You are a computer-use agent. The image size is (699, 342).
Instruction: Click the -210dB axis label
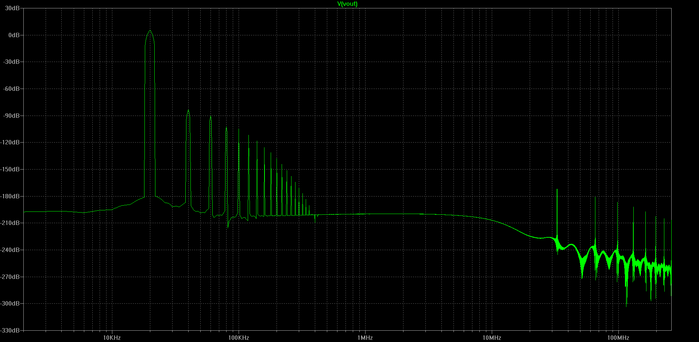pos(10,223)
